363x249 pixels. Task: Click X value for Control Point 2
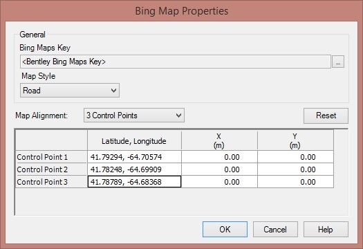219,169
